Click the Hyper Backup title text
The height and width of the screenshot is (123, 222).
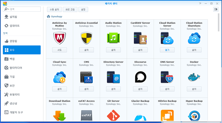[x=194, y=101]
